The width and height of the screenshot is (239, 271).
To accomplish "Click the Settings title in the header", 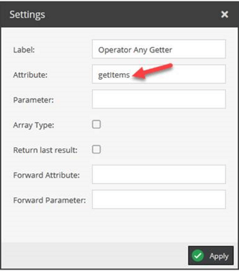I will 27,15.
